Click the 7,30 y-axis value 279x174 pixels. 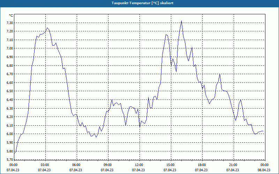(x=10, y=23)
